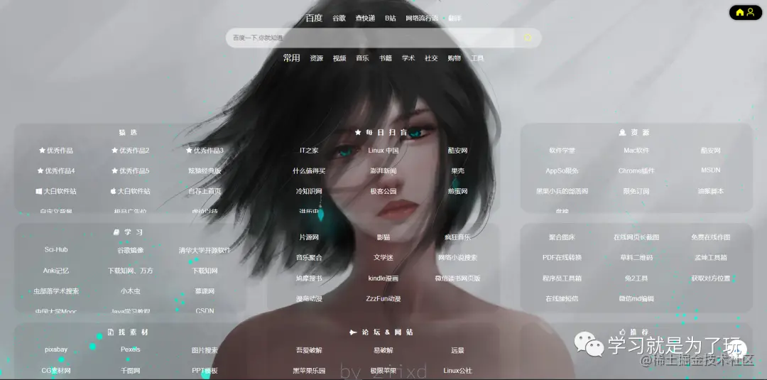Screen dimensions: 767x380
Task: Select 百度 search engine tab
Action: tap(314, 18)
